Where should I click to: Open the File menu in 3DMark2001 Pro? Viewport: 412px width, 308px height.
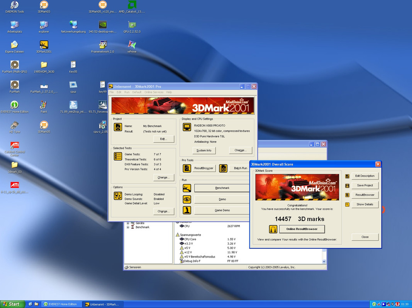click(112, 92)
